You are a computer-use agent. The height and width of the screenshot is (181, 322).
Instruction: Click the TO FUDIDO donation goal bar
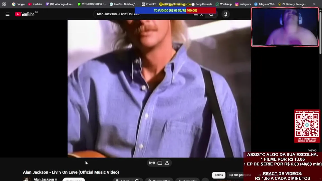pyautogui.click(x=175, y=10)
